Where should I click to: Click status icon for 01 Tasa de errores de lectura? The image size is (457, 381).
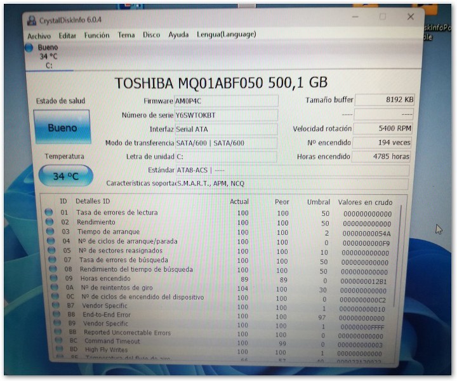49,212
